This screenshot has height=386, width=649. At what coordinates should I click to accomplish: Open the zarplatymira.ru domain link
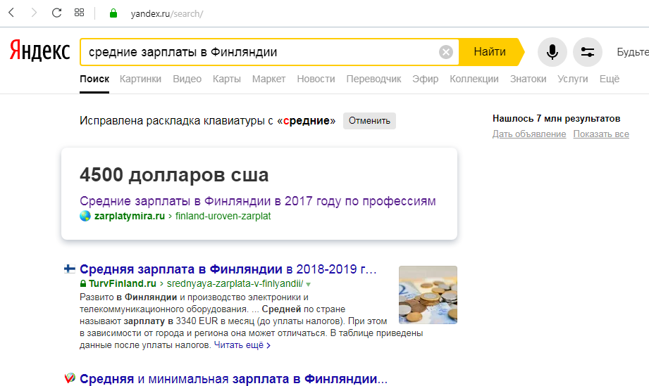click(x=130, y=216)
